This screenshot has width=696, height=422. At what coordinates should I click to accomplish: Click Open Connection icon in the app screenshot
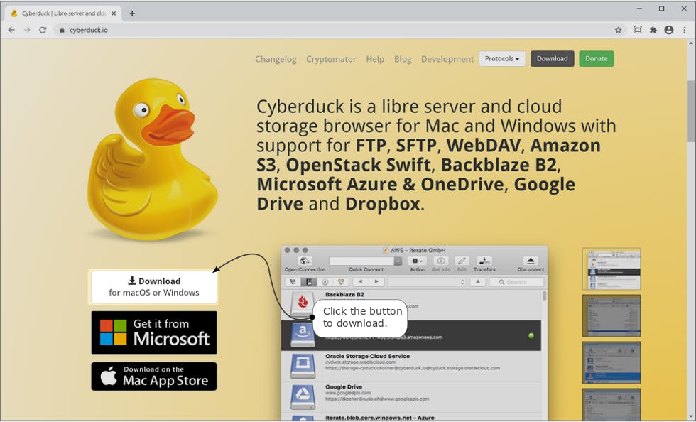click(x=305, y=261)
